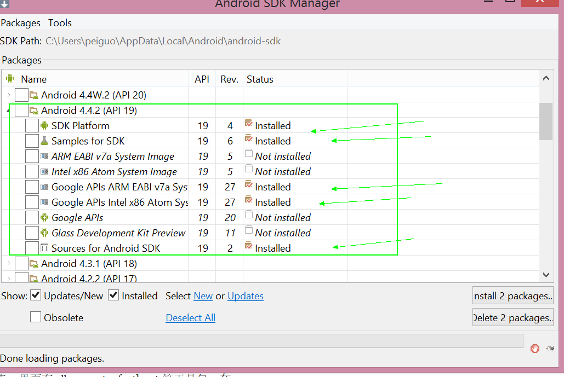Click the Android icon in Name header
This screenshot has width=564, height=377.
coord(10,78)
